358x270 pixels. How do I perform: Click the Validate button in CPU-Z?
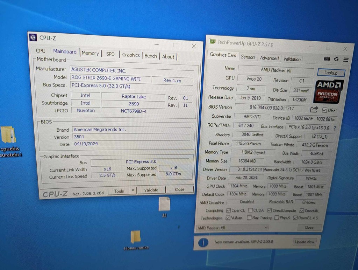pyautogui.click(x=151, y=190)
